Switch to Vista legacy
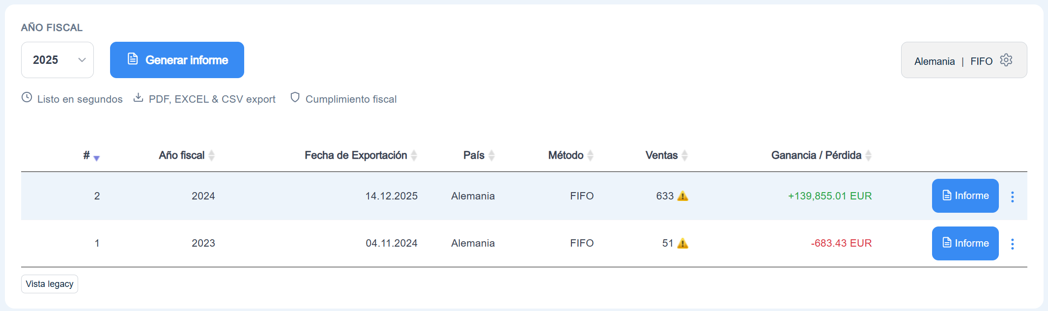Screen dimensions: 1048x311 pos(50,284)
